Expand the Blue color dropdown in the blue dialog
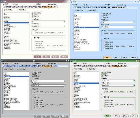This screenshot has height=118, width=140. [x=134, y=22]
